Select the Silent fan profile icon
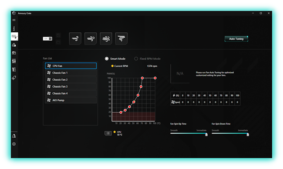This screenshot has width=283, height=169. pyautogui.click(x=75, y=38)
